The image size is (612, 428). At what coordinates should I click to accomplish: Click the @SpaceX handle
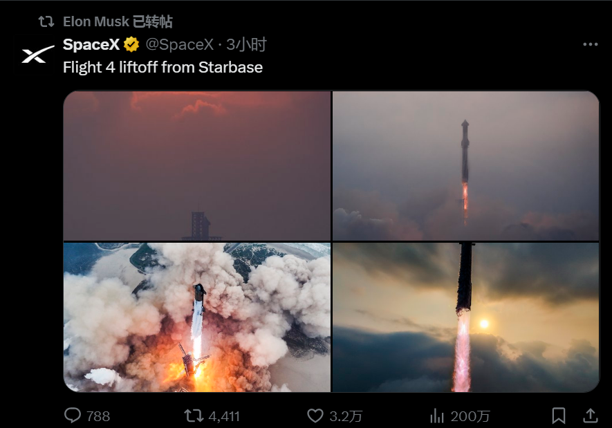point(179,45)
